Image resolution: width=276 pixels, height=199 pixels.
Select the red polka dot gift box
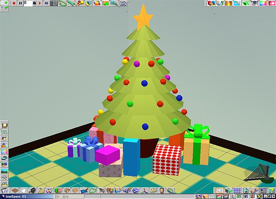click(167, 159)
